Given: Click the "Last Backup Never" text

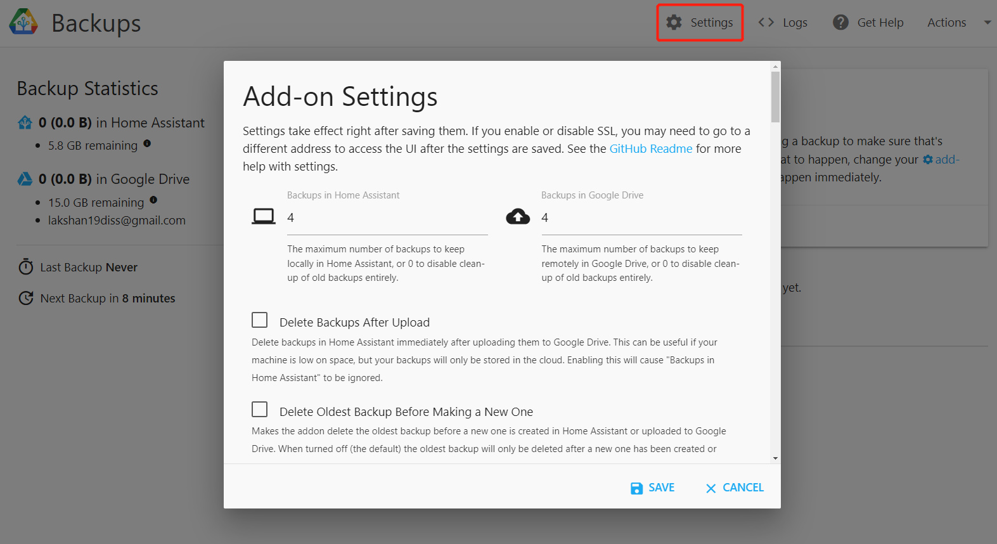Looking at the screenshot, I should tap(89, 267).
